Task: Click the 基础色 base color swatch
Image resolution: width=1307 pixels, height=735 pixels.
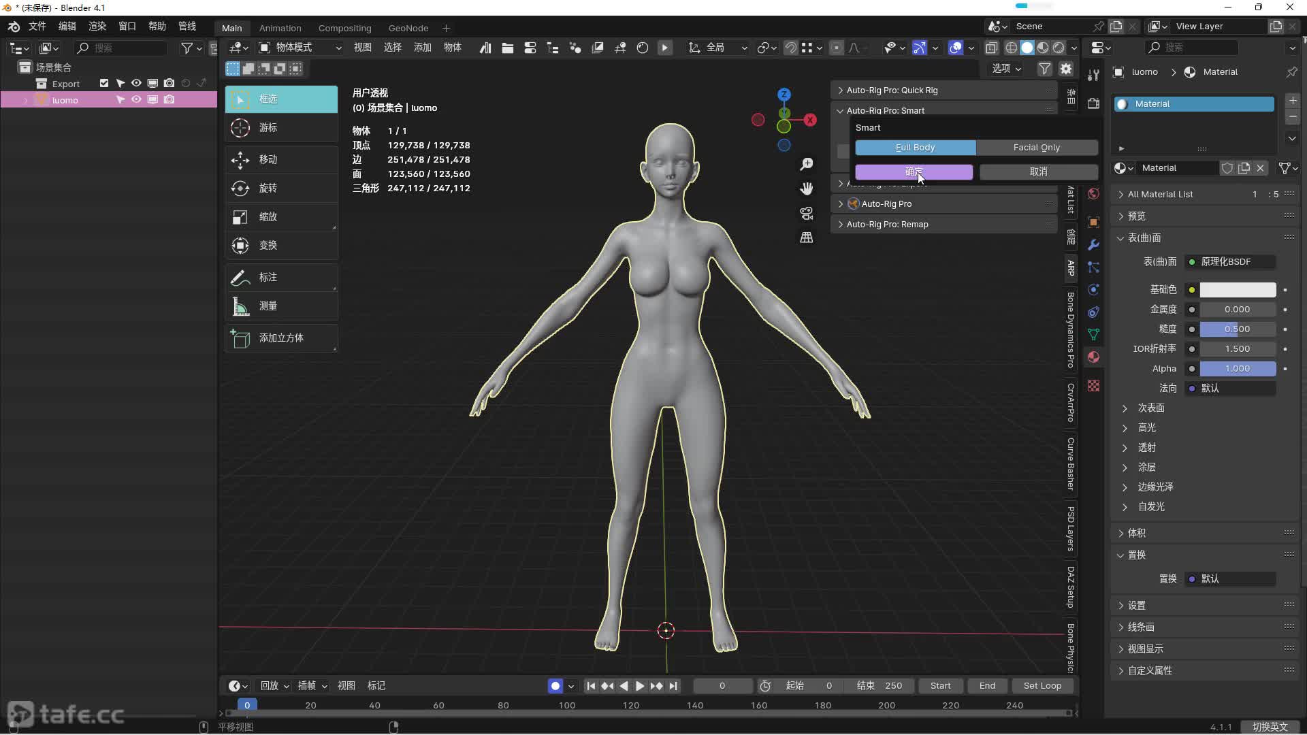Action: point(1237,290)
